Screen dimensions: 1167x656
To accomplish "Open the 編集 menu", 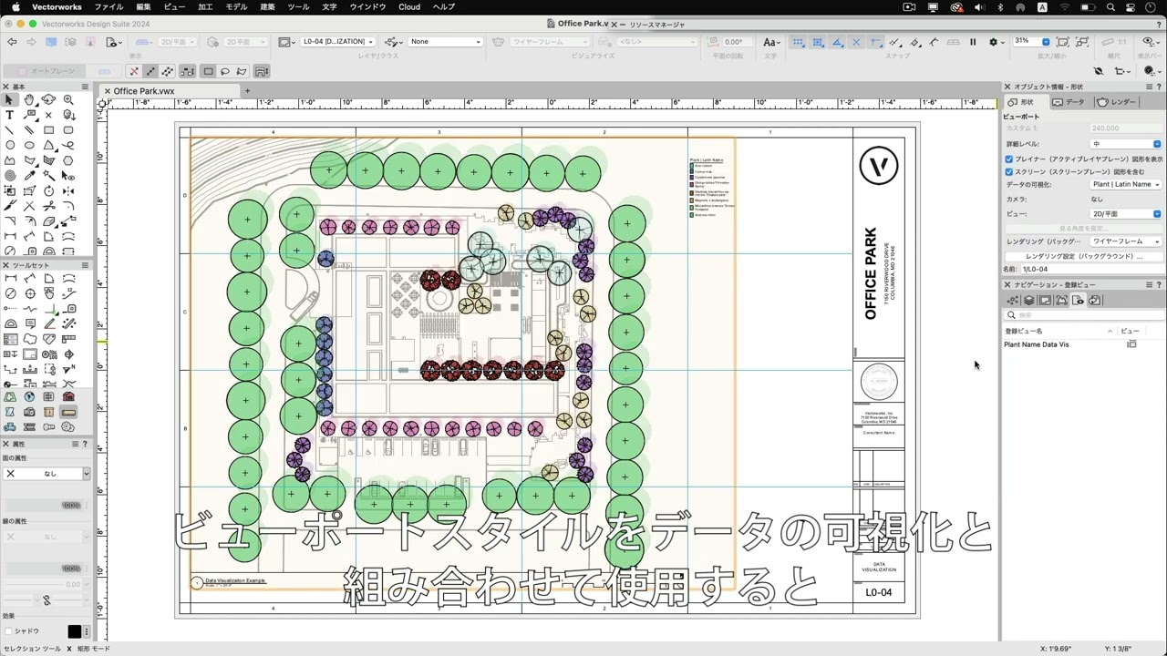I will [143, 6].
